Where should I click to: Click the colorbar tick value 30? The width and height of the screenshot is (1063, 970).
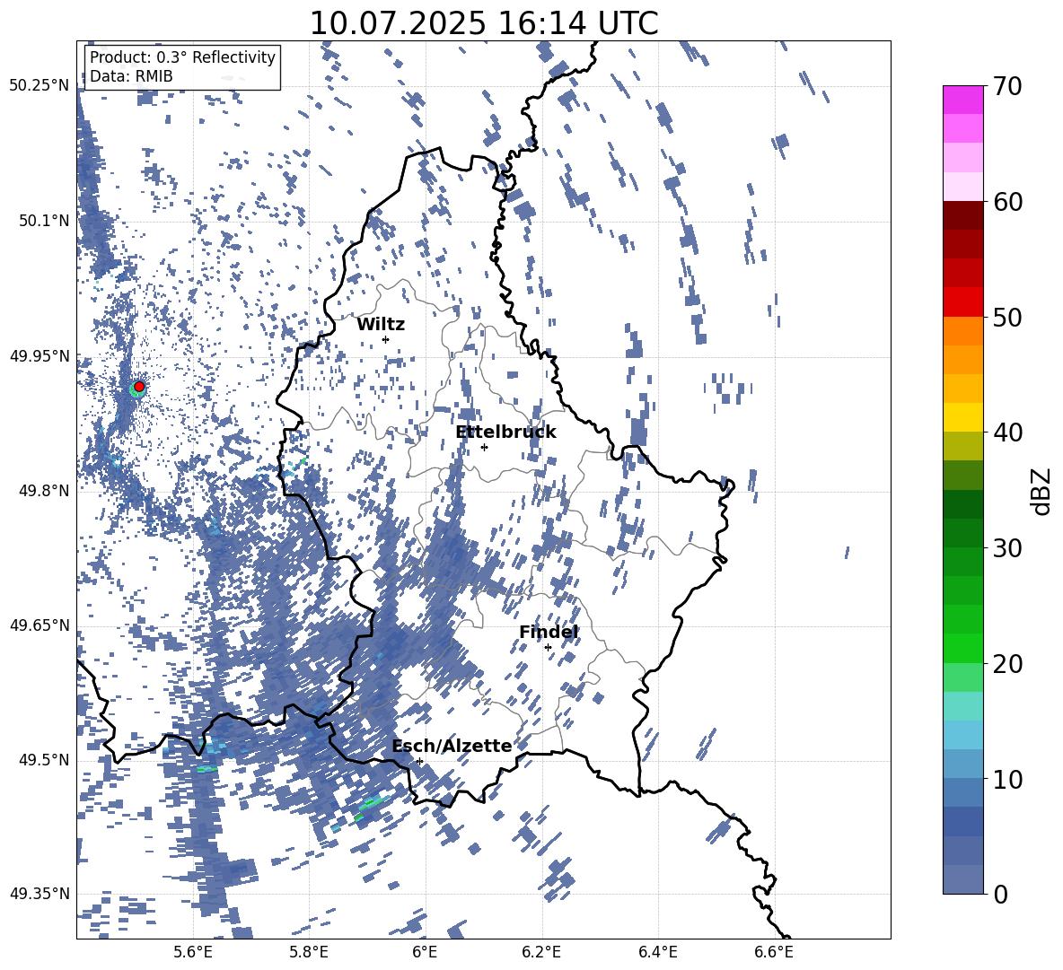1007,548
